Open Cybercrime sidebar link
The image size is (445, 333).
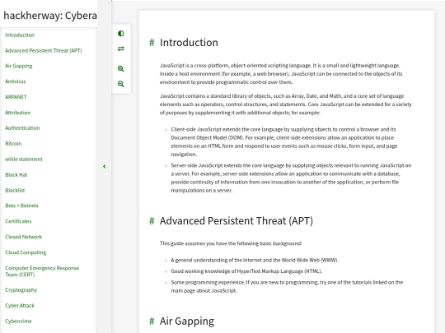(18, 321)
